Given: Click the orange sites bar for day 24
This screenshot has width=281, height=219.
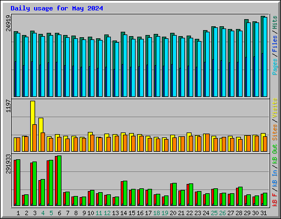Looking at the screenshot, I should pos(207,142).
